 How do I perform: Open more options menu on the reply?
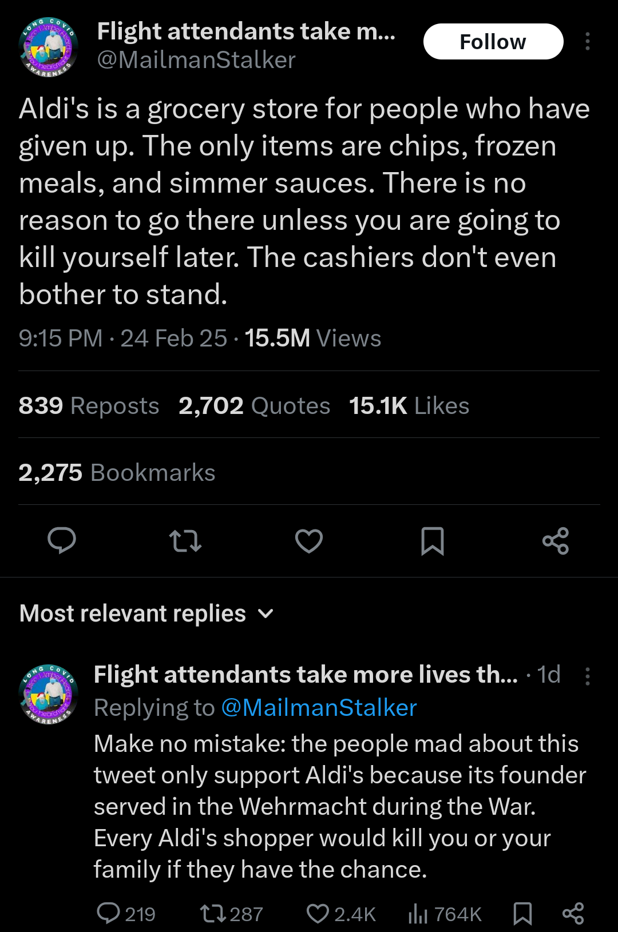pos(588,676)
